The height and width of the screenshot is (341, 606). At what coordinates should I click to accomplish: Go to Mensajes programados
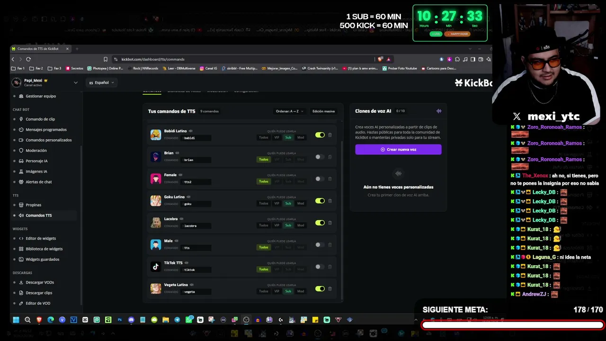(x=46, y=129)
